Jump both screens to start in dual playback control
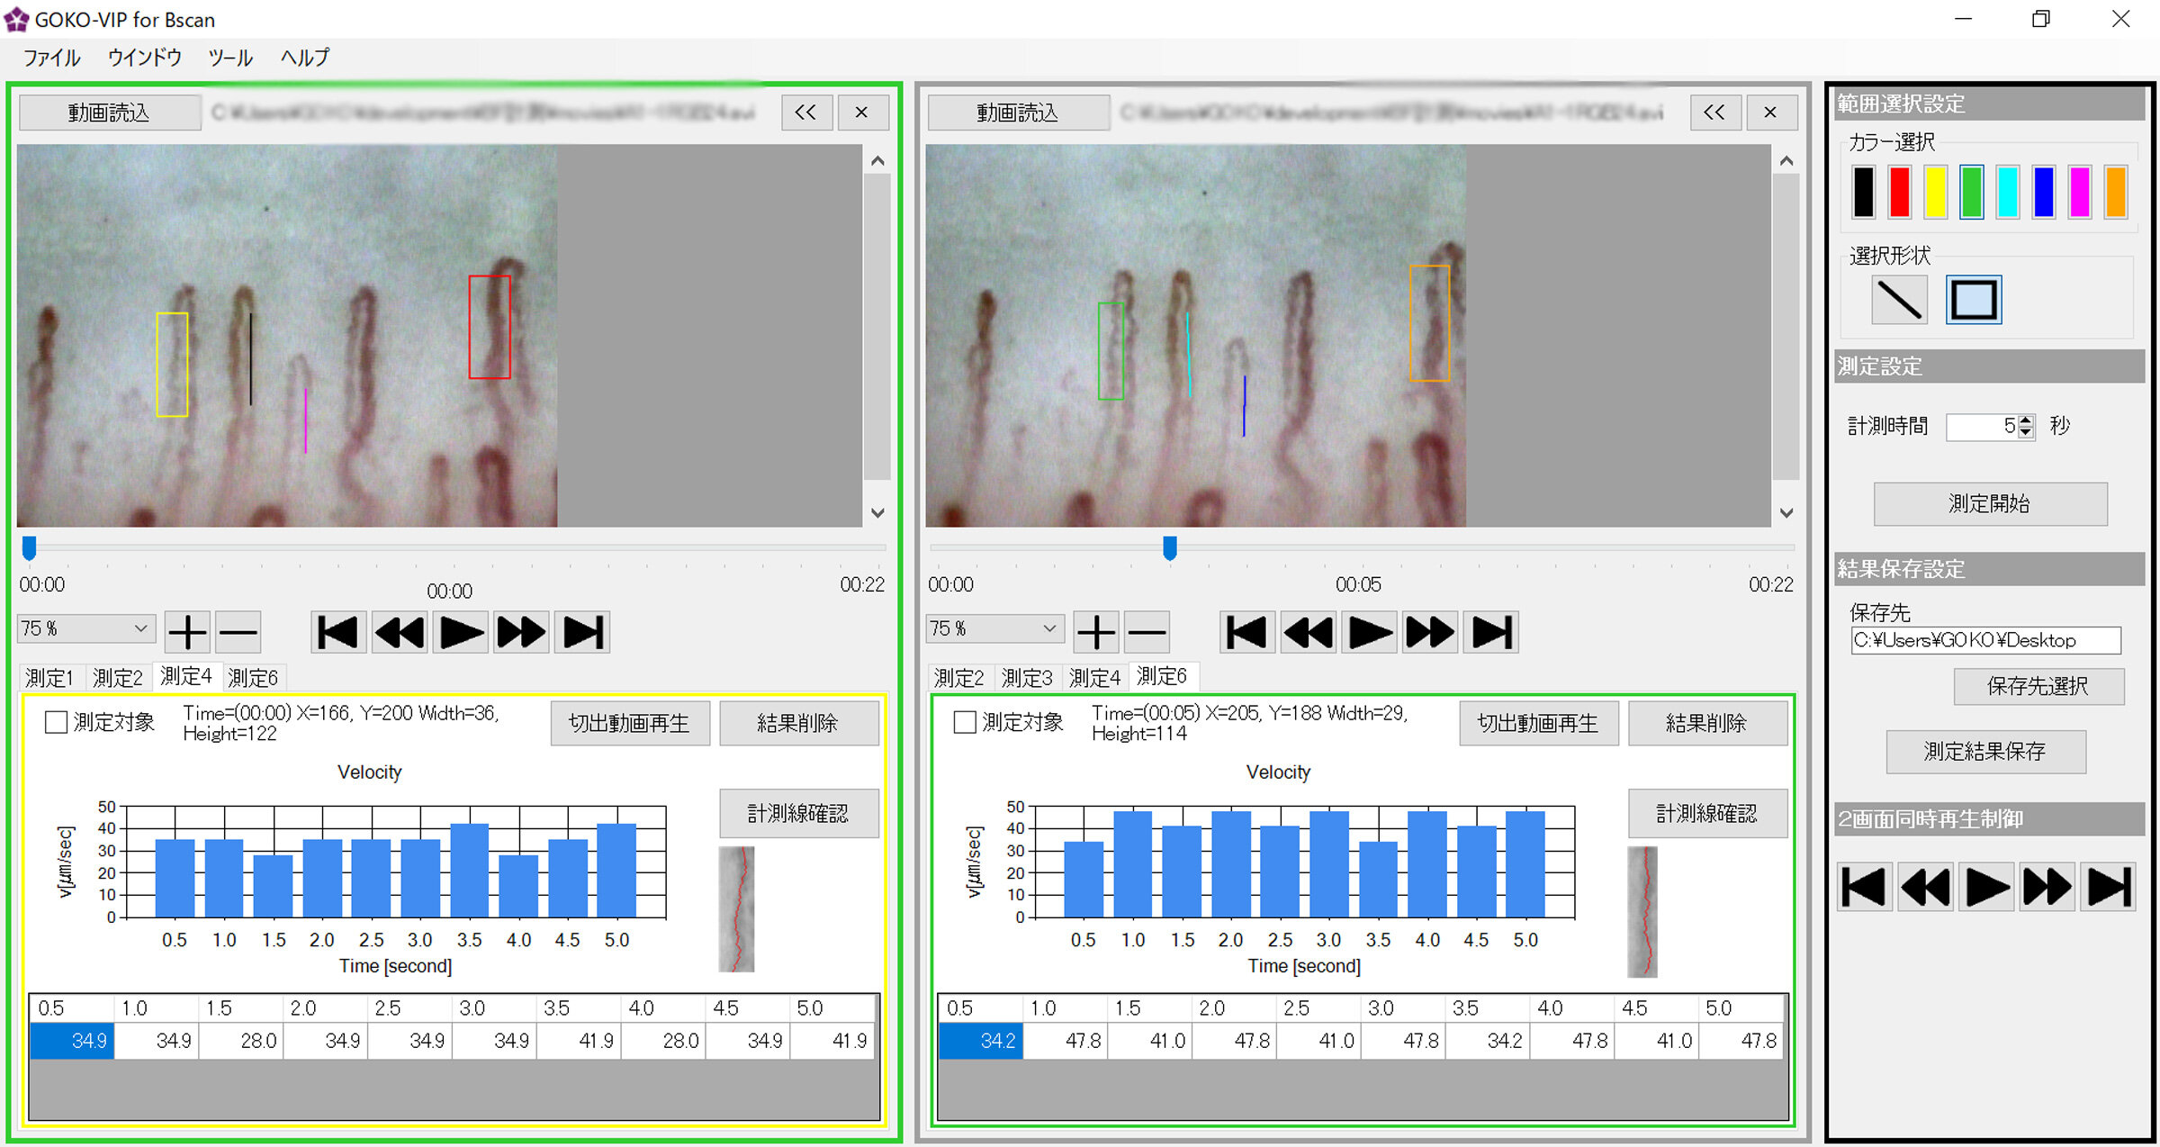The width and height of the screenshot is (2160, 1147). [x=1864, y=887]
